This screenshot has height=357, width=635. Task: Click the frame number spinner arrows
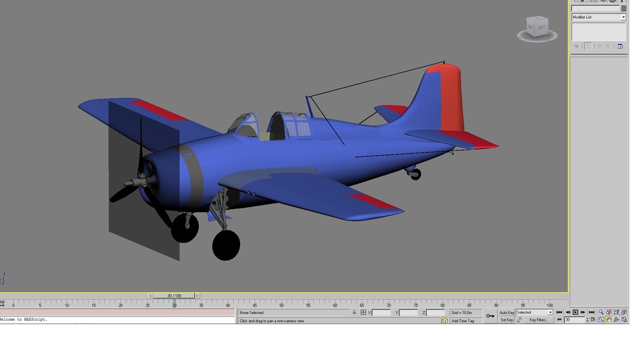[587, 320]
